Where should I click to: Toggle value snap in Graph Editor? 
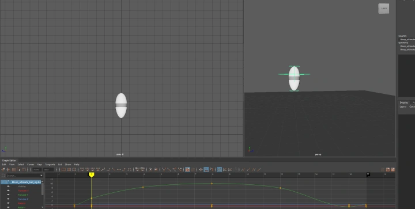click(x=211, y=170)
